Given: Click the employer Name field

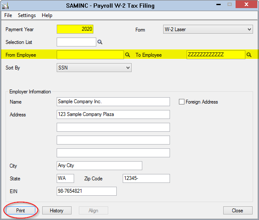Looking at the screenshot, I should pyautogui.click(x=113, y=101).
